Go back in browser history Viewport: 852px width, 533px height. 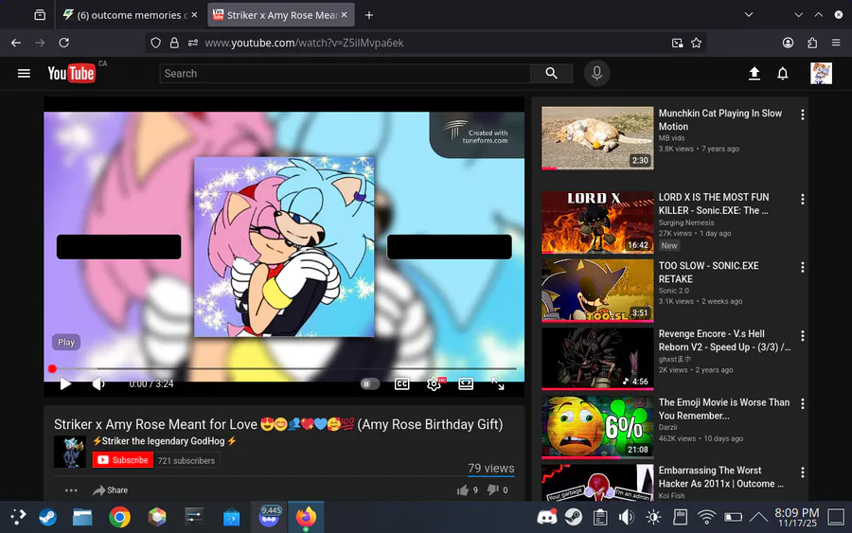point(16,43)
